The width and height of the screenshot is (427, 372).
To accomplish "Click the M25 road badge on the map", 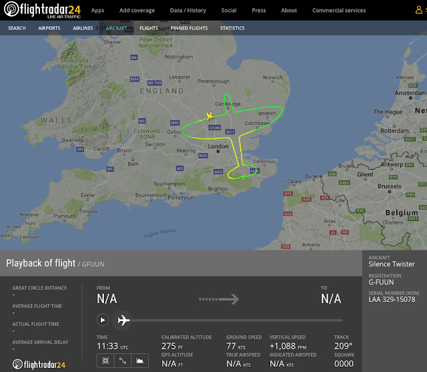I will pos(203,156).
